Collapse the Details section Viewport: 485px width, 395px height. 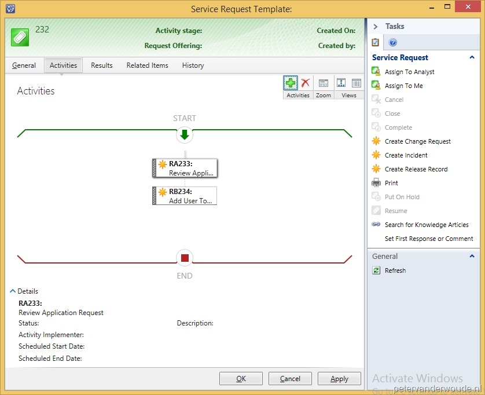tap(13, 291)
